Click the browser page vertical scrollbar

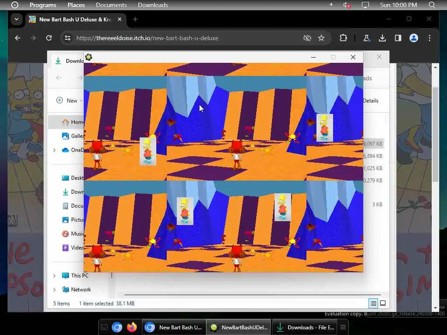coord(435,134)
